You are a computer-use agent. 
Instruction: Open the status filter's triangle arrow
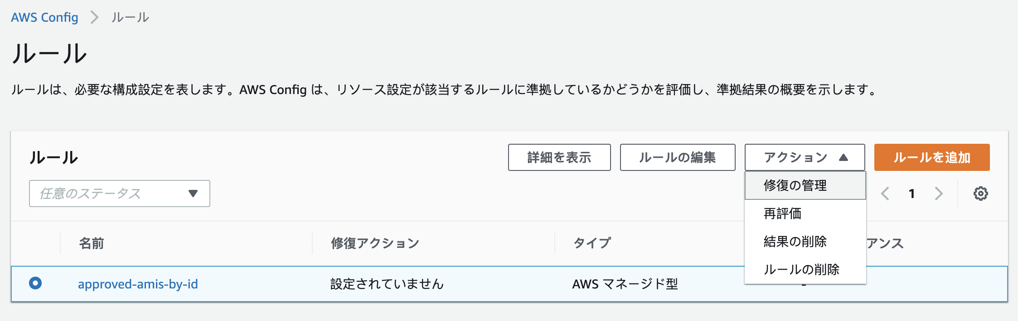194,194
